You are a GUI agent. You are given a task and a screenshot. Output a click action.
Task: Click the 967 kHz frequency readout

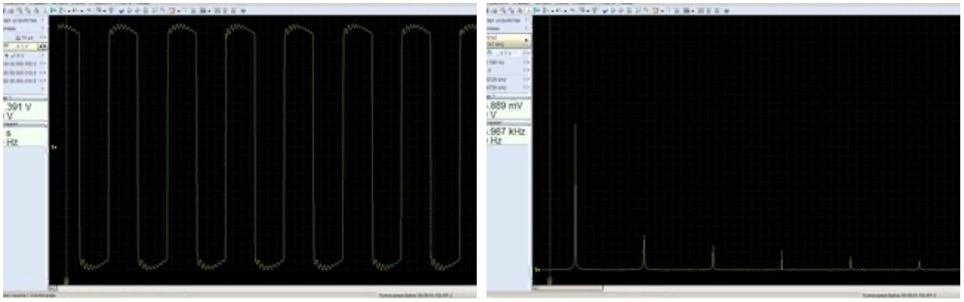tap(508, 131)
